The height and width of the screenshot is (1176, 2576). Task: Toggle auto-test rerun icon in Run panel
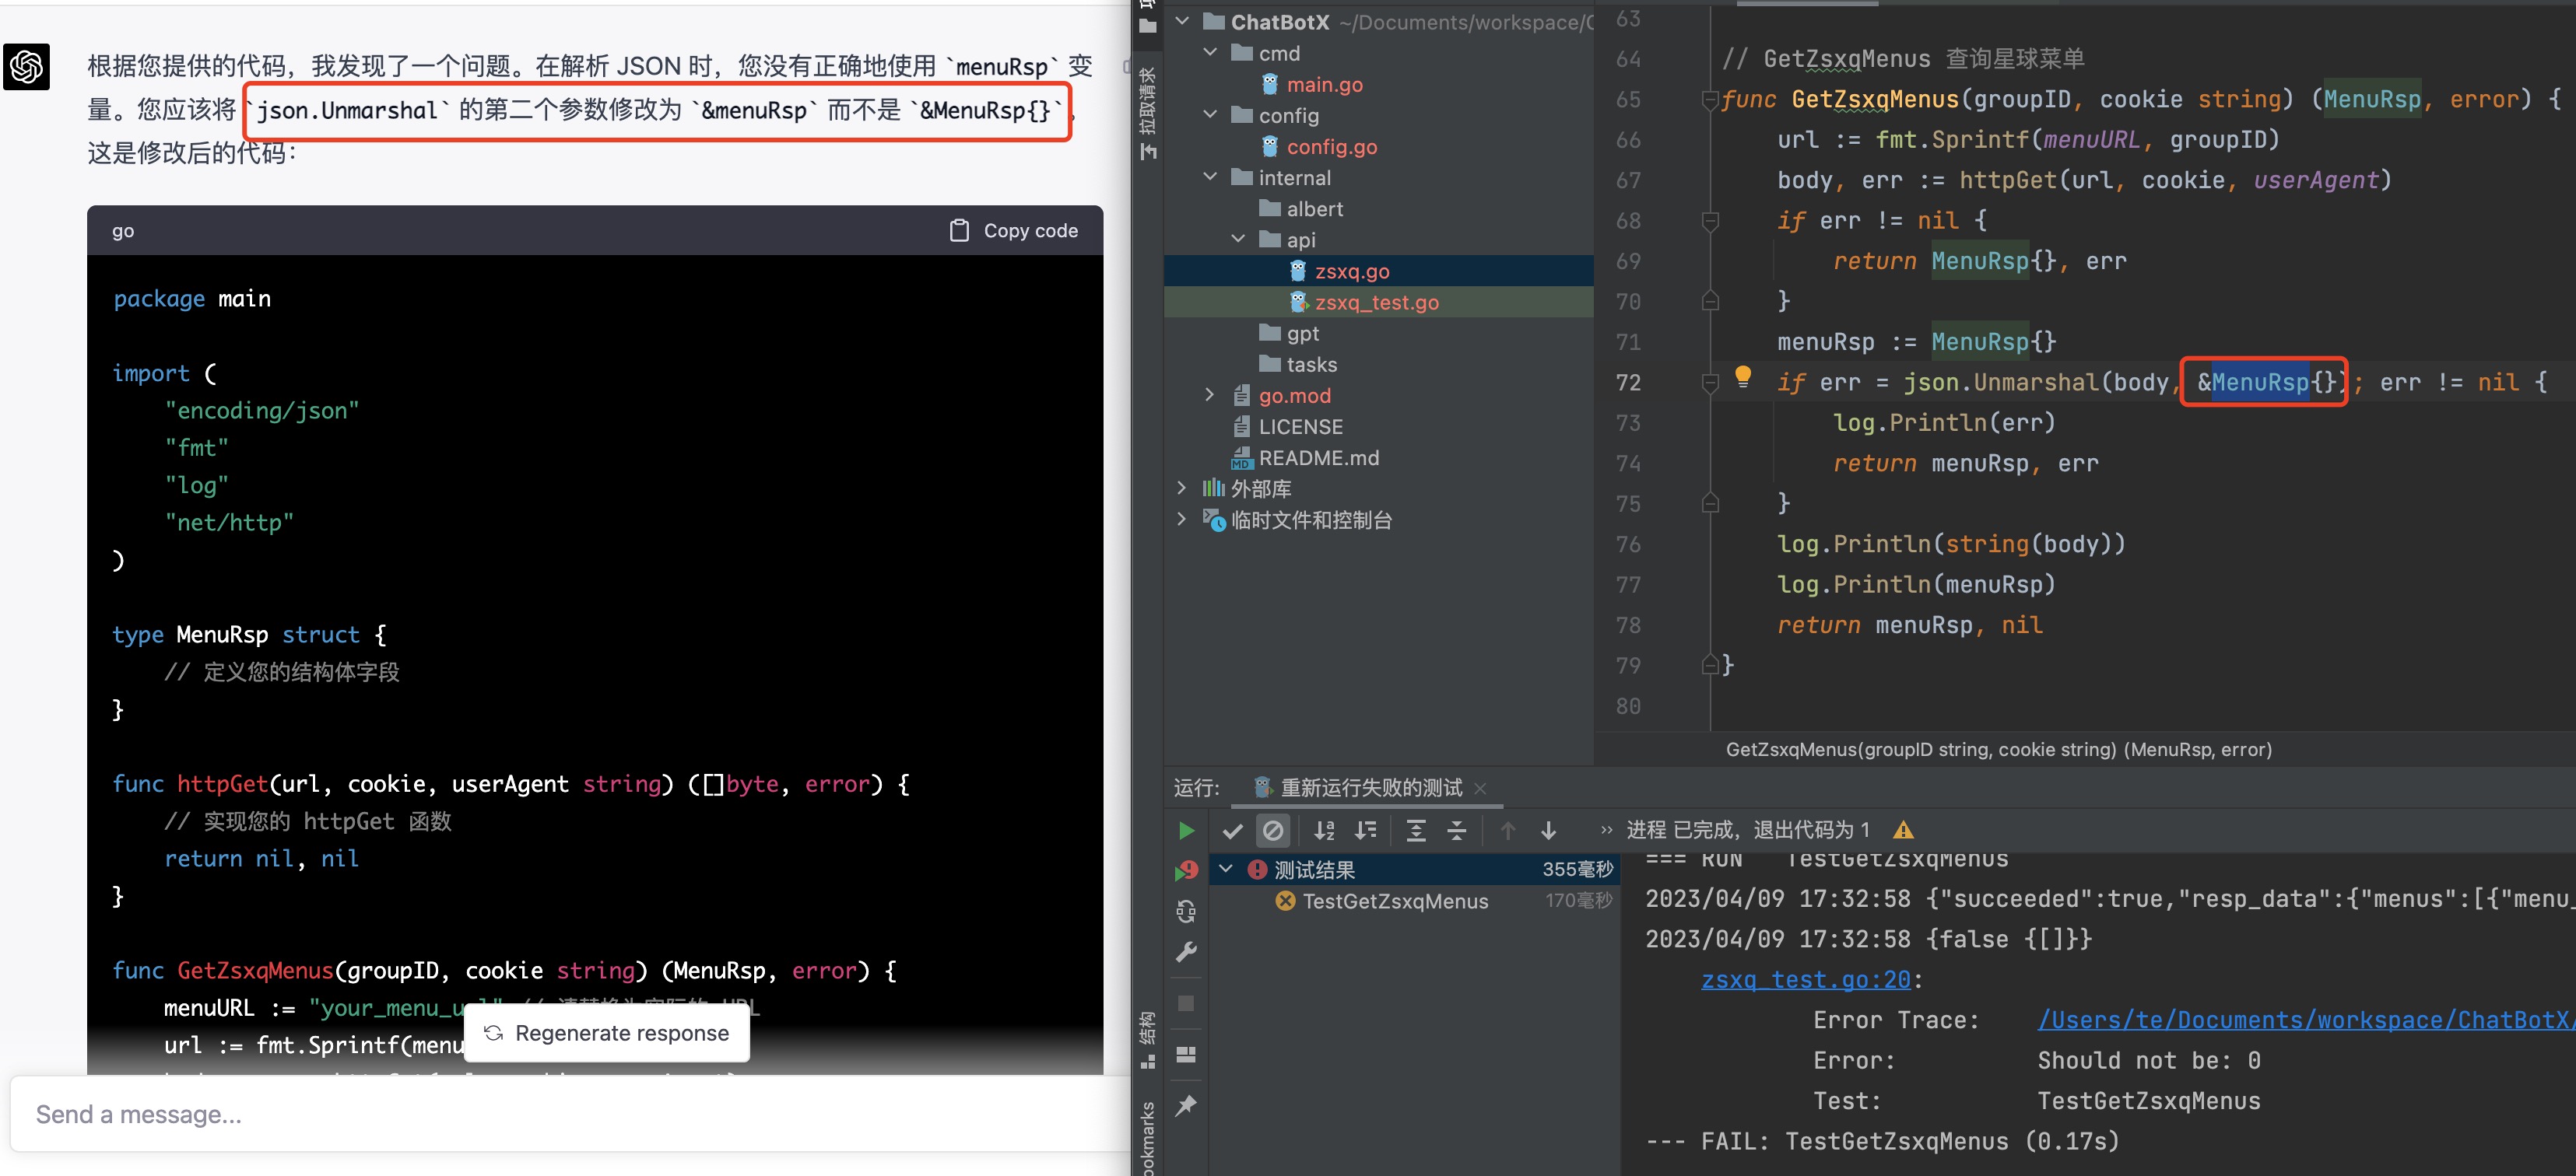[x=1186, y=912]
